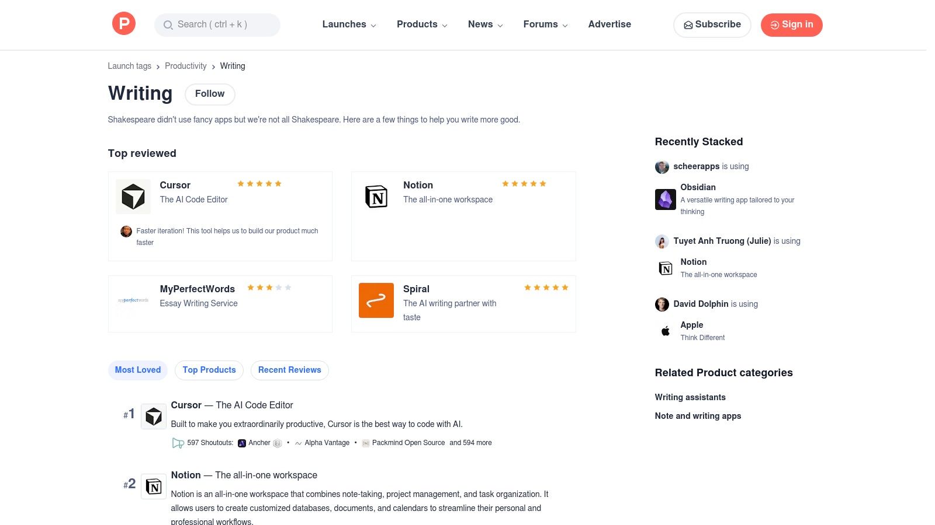Follow the Writing topic
Screen dimensions: 935x525
210,94
